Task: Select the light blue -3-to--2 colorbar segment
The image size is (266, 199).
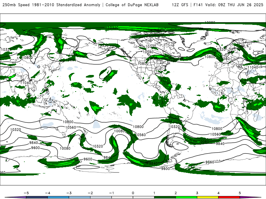Action: tap(79, 197)
